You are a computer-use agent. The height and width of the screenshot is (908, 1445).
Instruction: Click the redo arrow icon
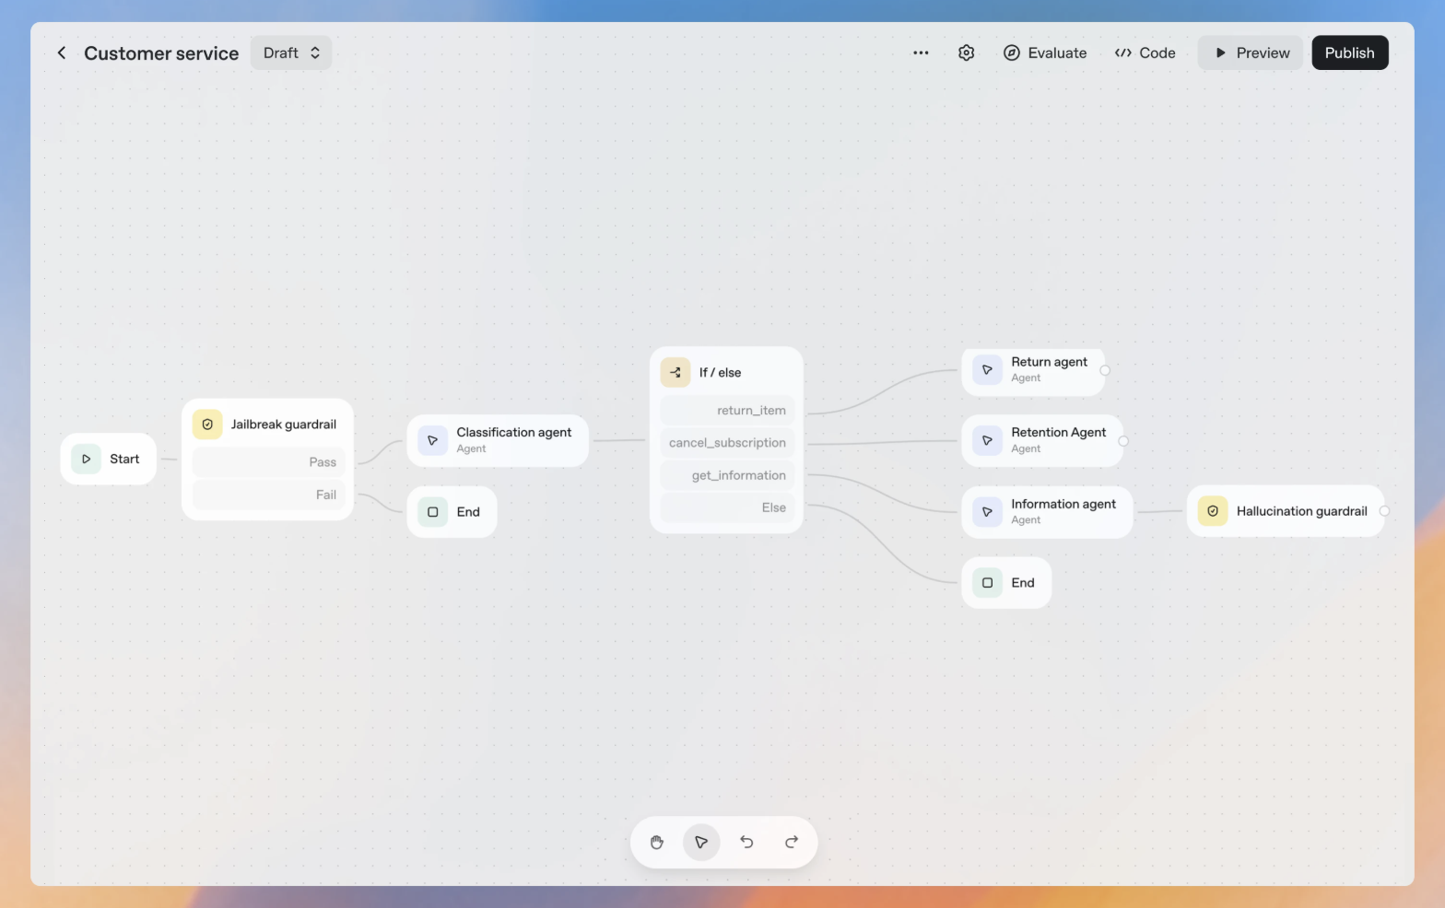[791, 842]
